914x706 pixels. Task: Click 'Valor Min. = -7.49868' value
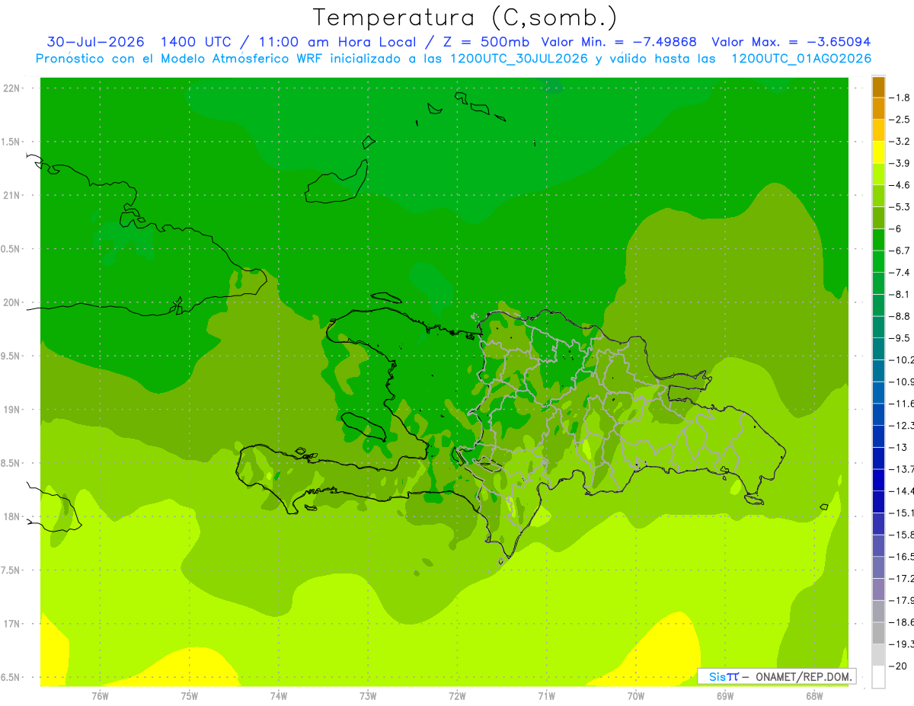[x=618, y=42]
